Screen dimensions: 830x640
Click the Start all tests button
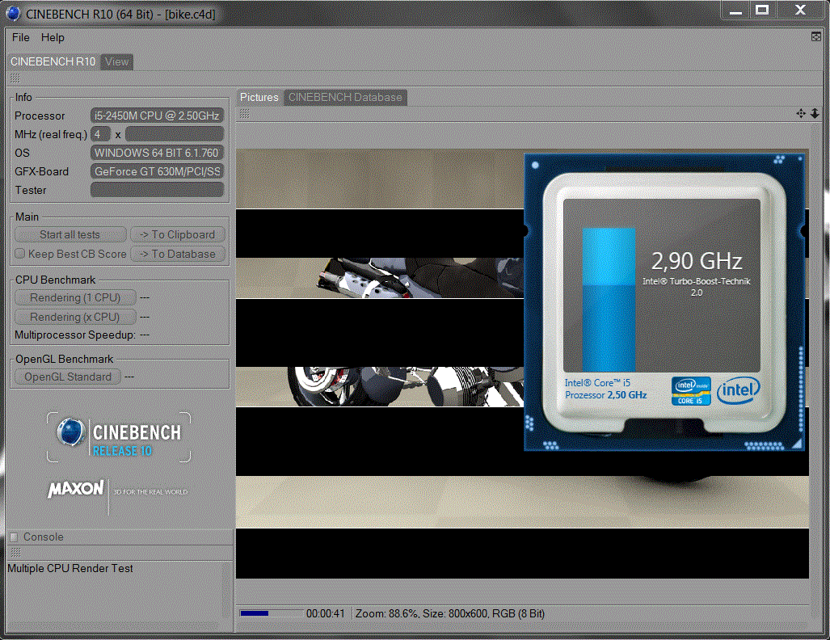click(x=70, y=234)
